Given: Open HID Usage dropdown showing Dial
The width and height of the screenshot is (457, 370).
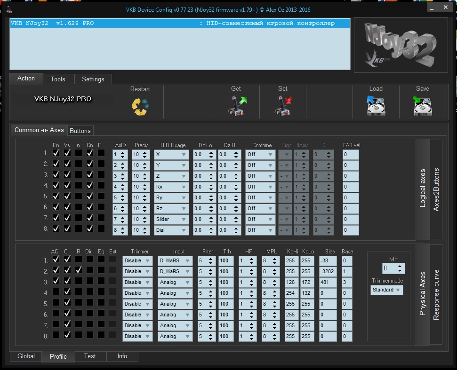Looking at the screenshot, I should pos(171,230).
